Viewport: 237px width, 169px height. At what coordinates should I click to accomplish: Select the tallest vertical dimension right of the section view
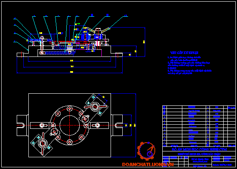click(144, 42)
